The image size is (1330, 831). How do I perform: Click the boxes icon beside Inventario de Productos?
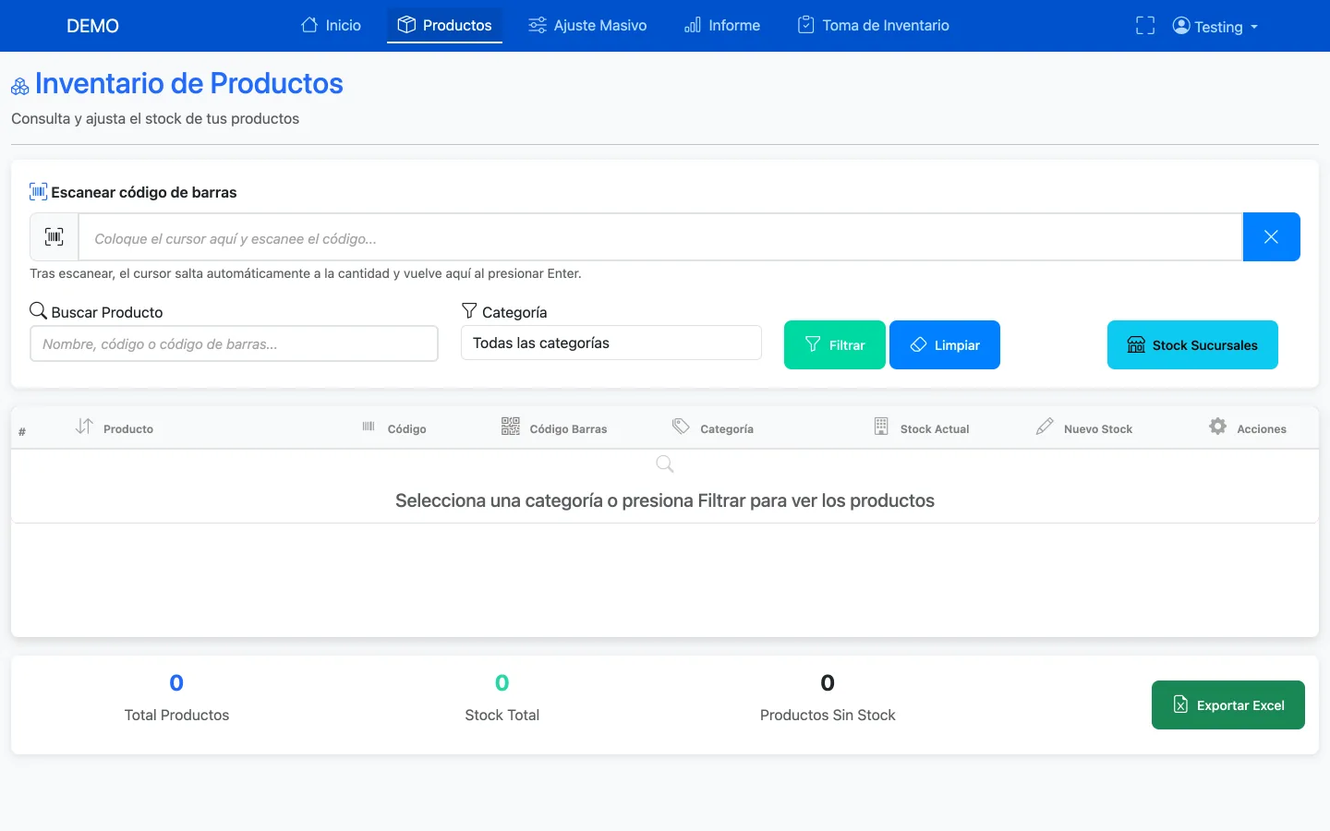20,87
